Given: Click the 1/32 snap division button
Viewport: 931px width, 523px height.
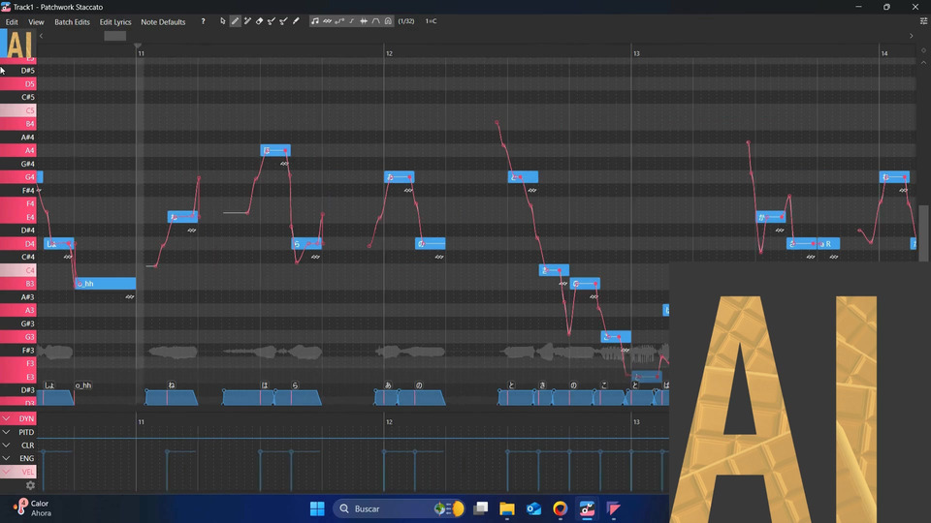Looking at the screenshot, I should point(406,21).
